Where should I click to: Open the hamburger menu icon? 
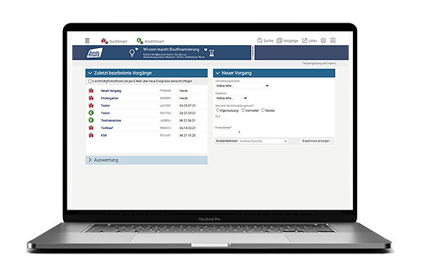87,40
